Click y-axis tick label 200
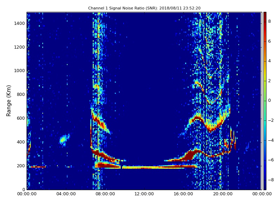 21,166
